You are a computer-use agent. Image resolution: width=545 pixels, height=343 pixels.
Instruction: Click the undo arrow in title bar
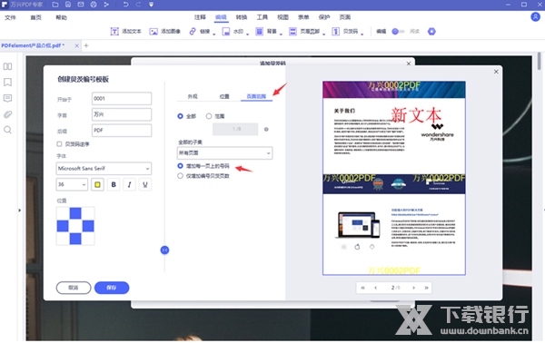pos(125,5)
